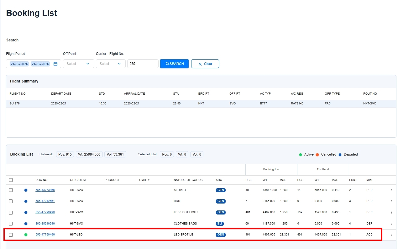This screenshot has height=249, width=398.
Task: Click the ELI special handling code badge
Action: pos(220,224)
